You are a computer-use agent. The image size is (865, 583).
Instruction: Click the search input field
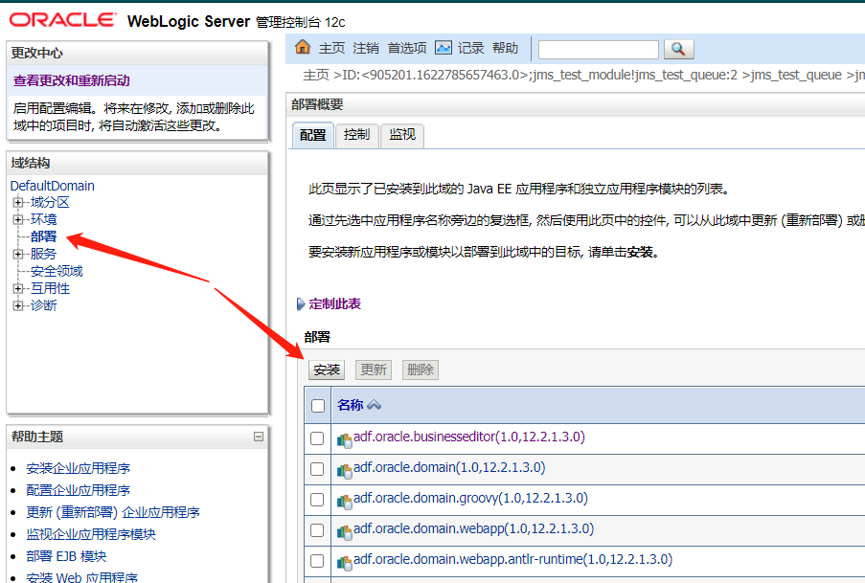(x=598, y=50)
